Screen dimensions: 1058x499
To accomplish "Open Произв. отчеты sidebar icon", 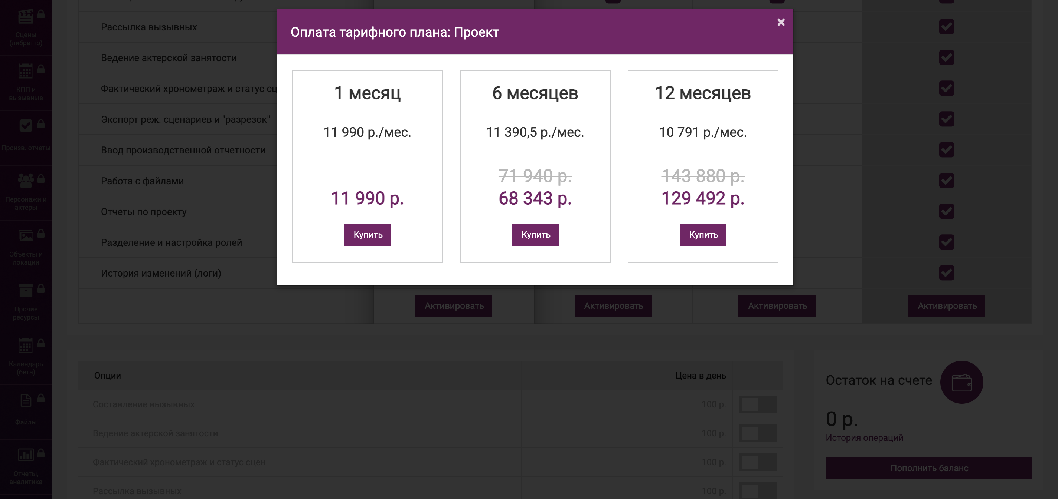I will click(26, 125).
